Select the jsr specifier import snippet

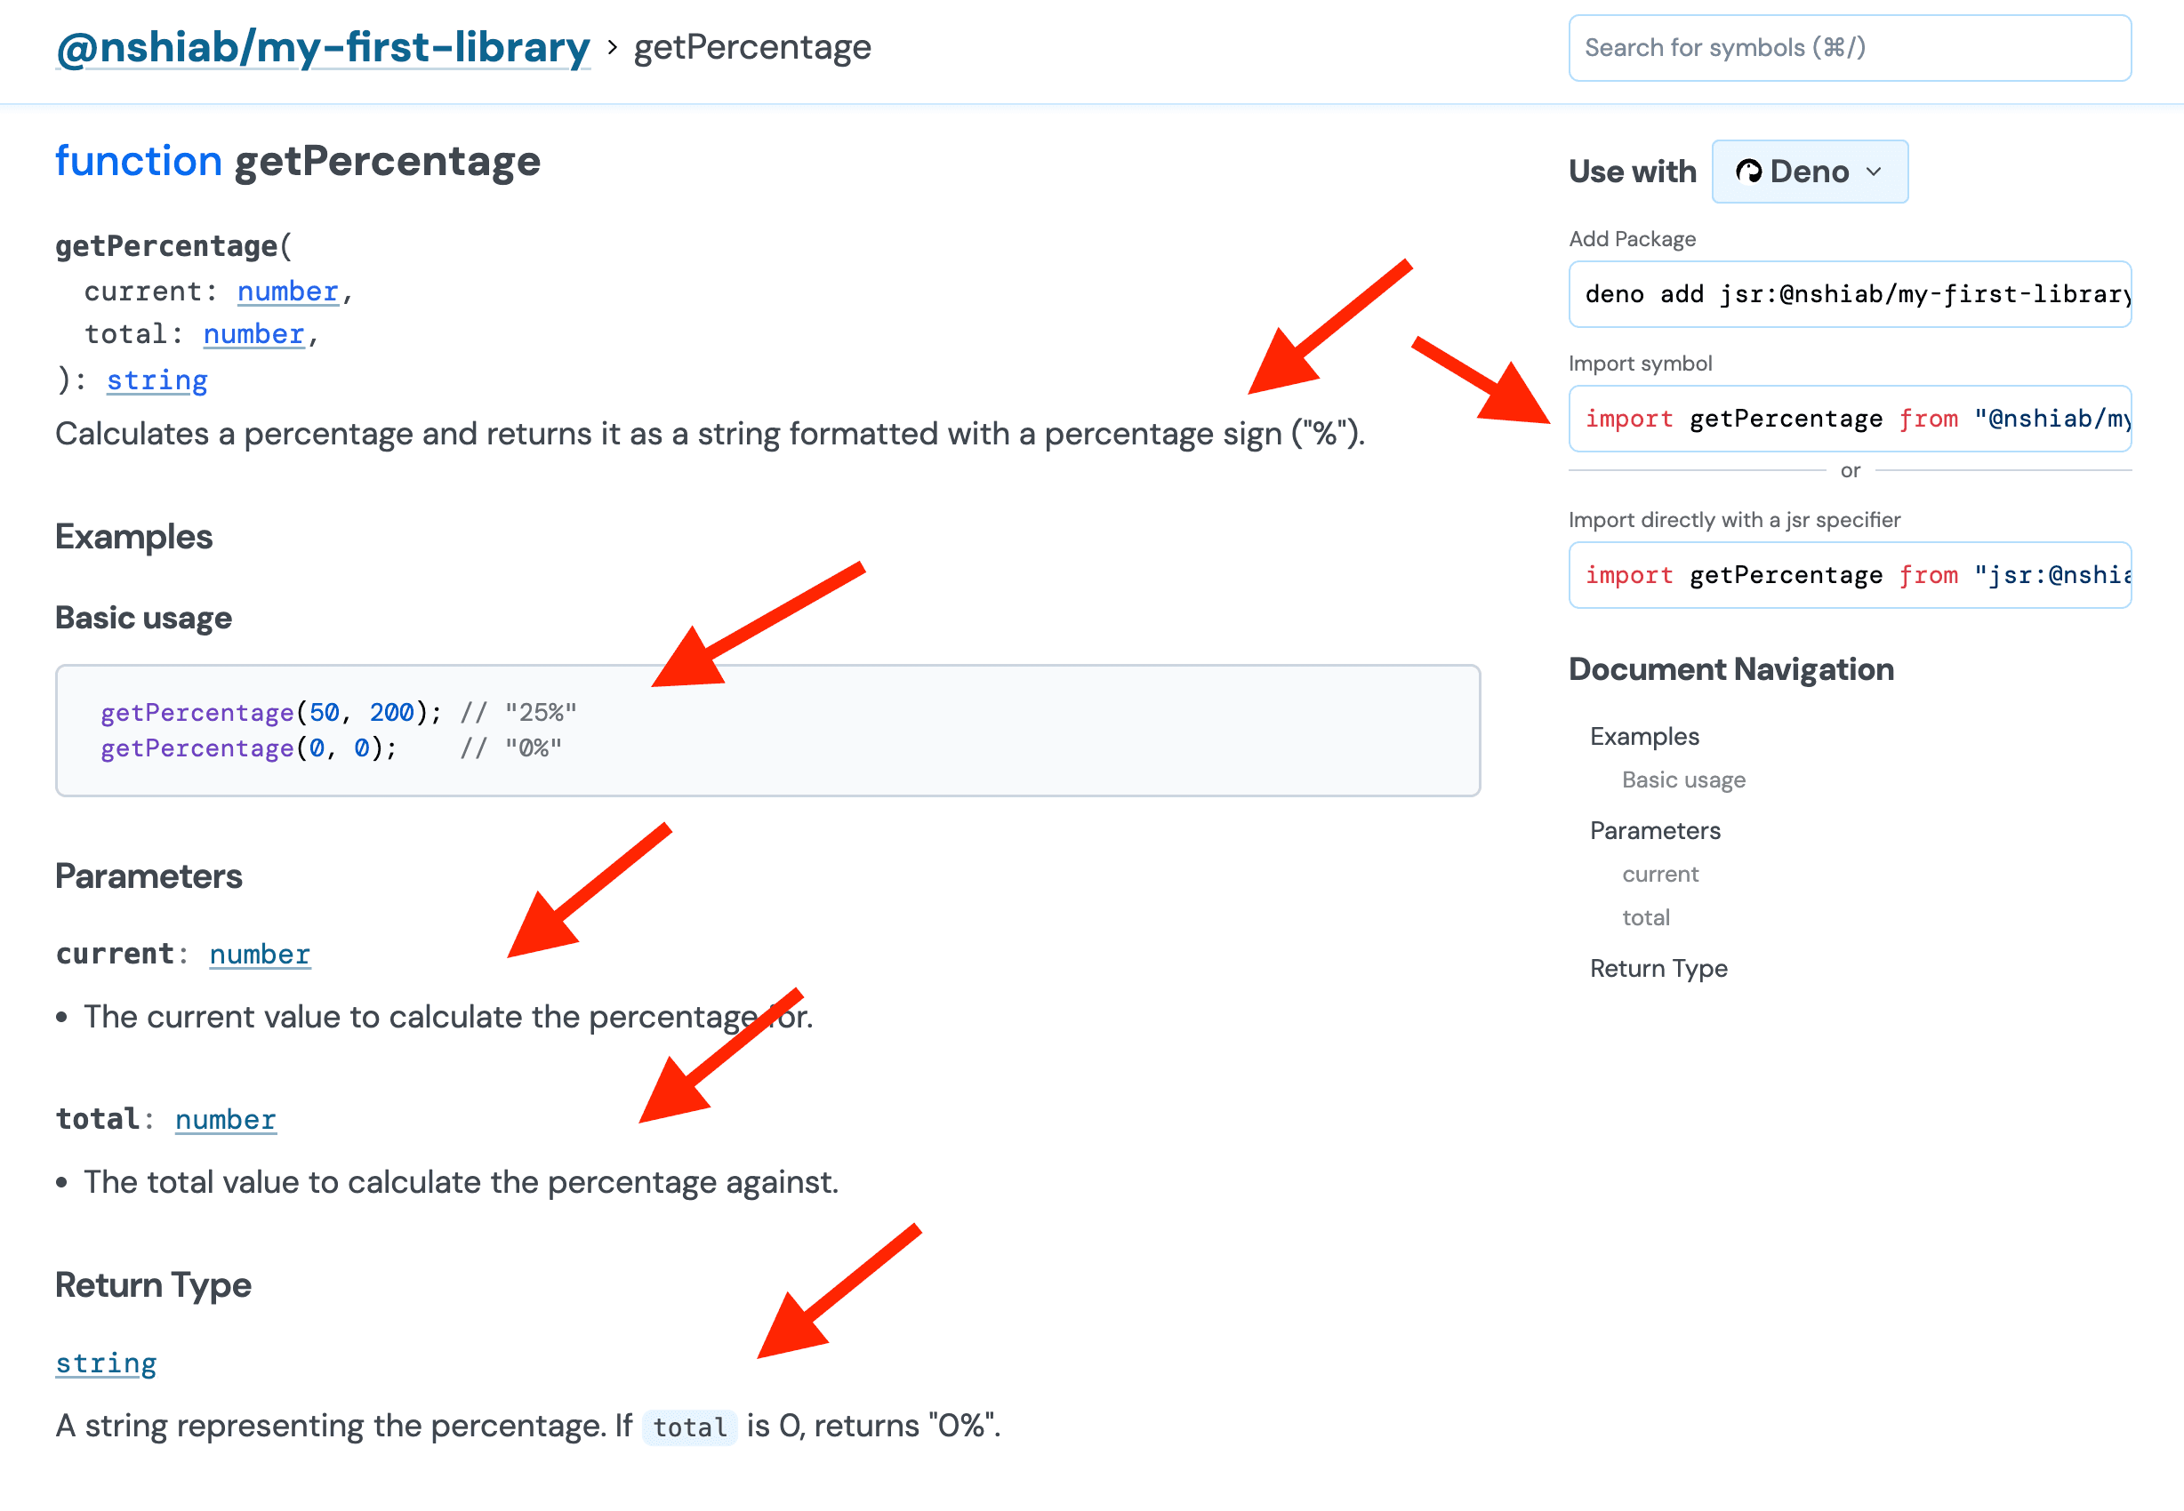pos(1849,575)
